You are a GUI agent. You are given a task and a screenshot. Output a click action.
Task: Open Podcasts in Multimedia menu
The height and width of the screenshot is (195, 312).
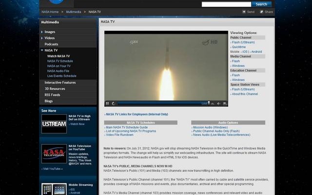[x=51, y=44]
